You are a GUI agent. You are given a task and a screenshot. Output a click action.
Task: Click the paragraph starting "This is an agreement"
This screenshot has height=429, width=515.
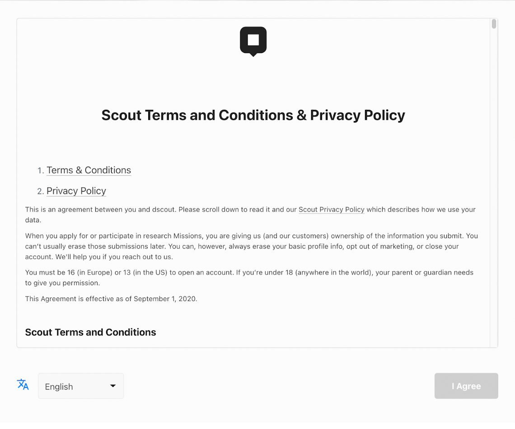coord(250,215)
